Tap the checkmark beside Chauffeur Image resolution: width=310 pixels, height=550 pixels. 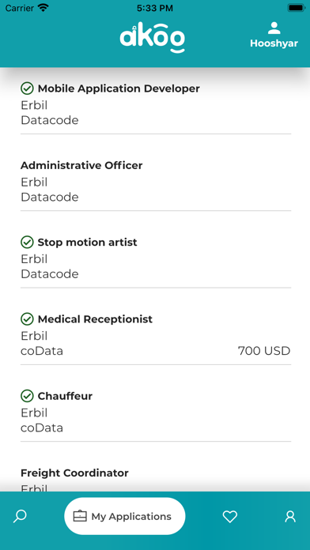coord(27,396)
